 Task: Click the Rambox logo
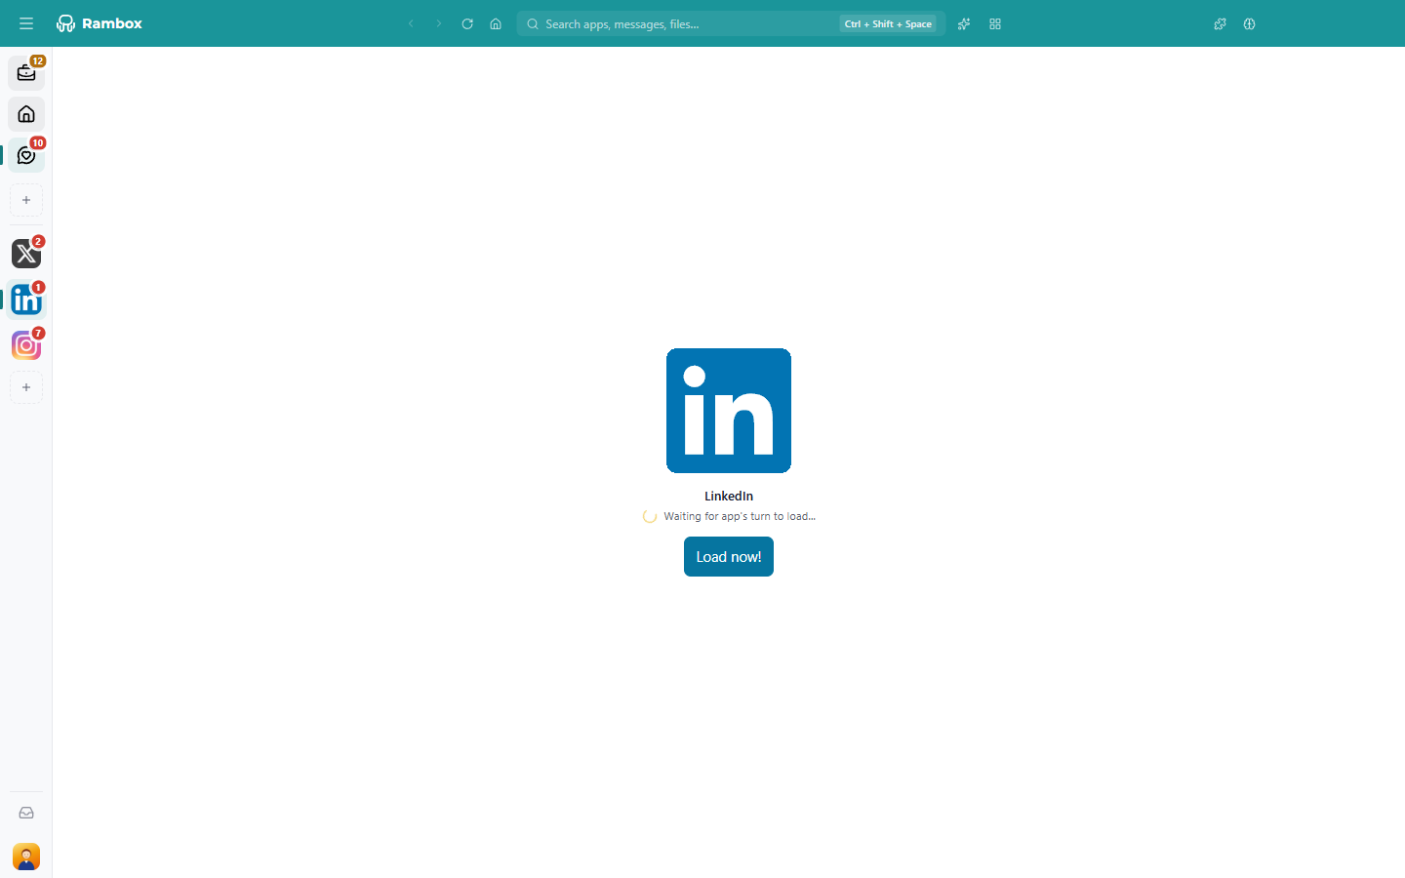pos(100,23)
